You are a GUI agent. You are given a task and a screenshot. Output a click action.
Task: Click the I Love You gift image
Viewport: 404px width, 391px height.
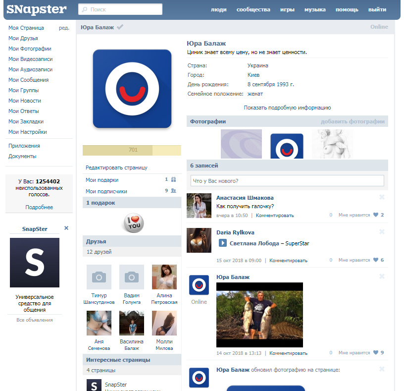(132, 222)
